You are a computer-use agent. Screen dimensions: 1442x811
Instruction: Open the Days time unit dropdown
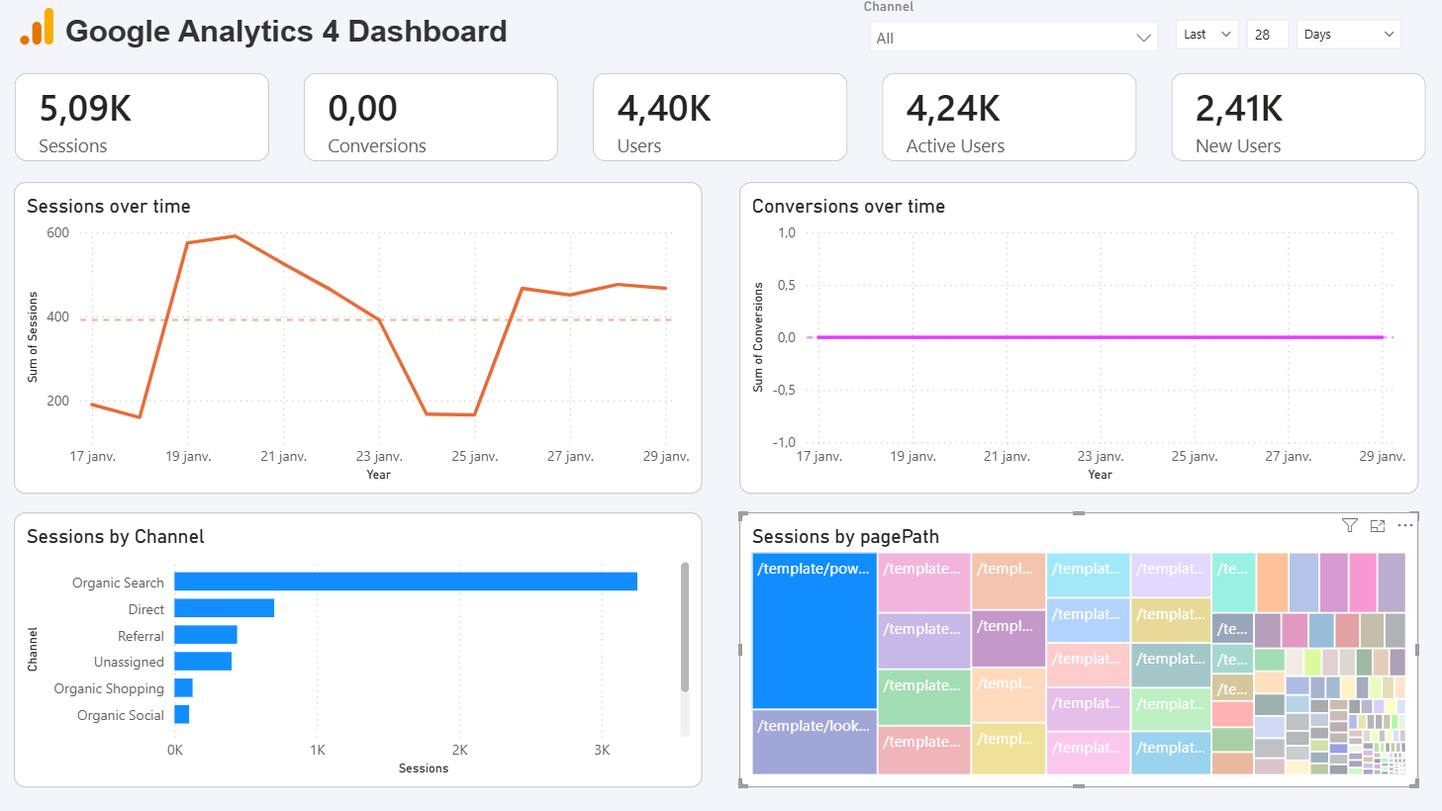pyautogui.click(x=1348, y=33)
